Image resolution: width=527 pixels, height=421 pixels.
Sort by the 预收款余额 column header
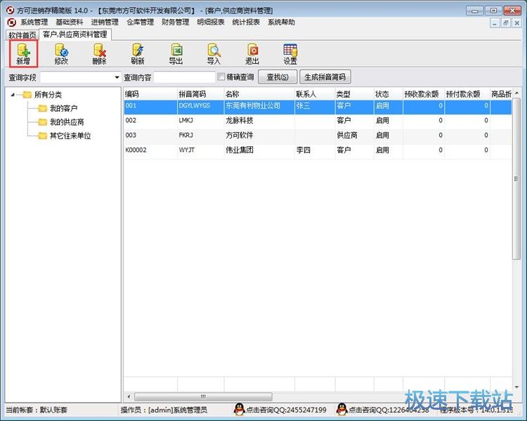424,94
